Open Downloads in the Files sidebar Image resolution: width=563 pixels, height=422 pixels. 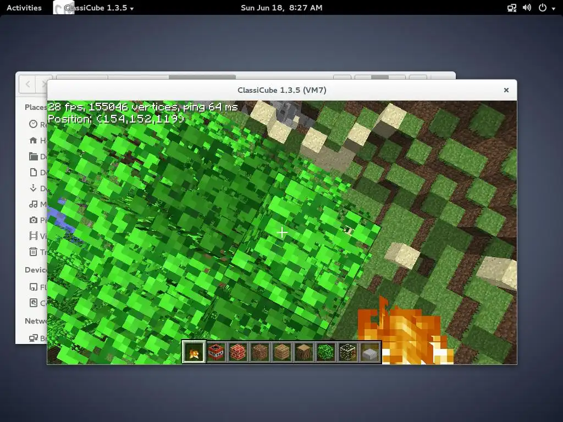pyautogui.click(x=37, y=188)
